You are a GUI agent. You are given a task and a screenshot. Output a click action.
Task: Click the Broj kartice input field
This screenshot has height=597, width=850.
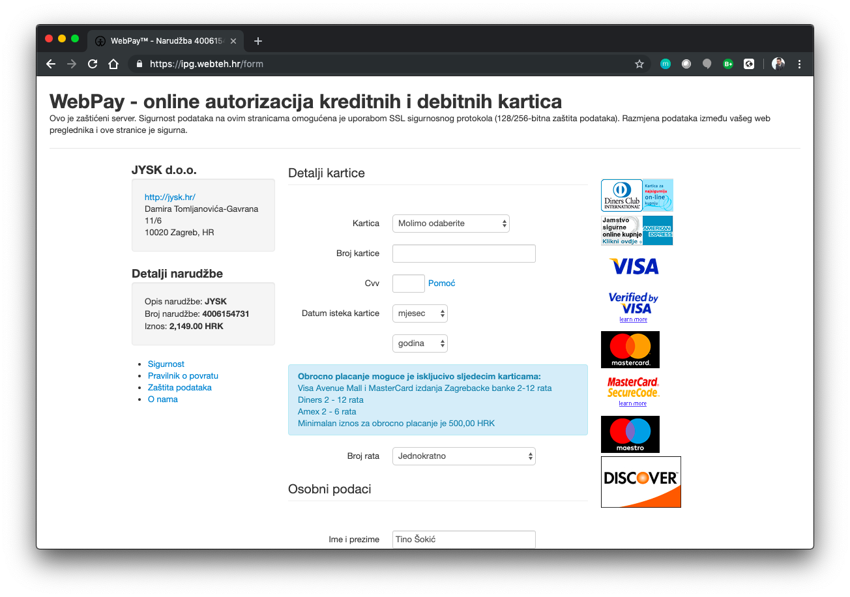463,254
